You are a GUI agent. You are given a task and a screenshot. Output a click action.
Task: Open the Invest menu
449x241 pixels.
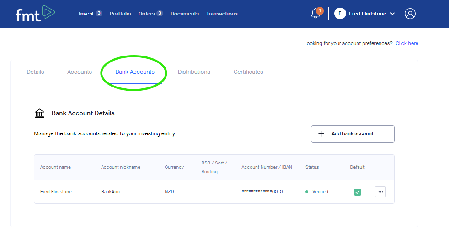tap(86, 14)
